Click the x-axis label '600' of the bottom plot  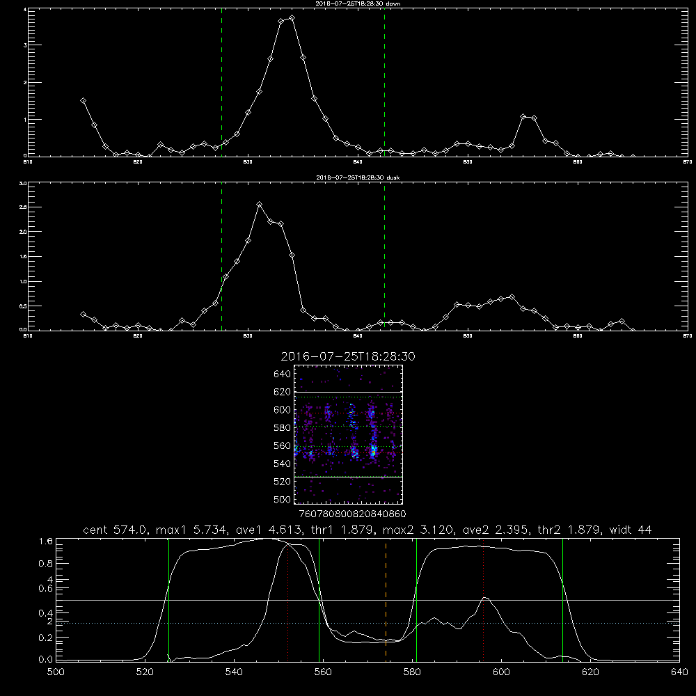[501, 672]
